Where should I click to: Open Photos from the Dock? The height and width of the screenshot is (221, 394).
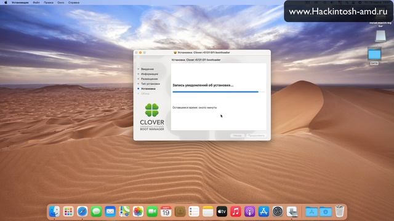[x=138, y=211]
